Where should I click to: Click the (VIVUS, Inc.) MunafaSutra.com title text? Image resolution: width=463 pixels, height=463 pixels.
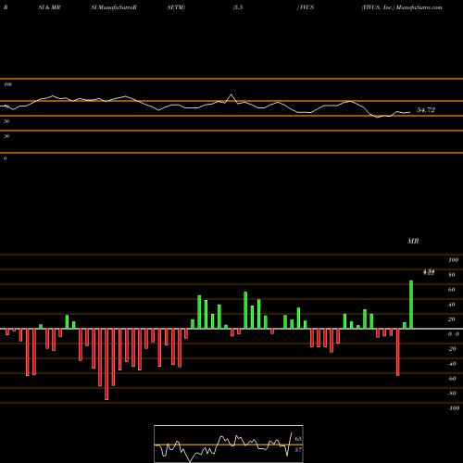[x=402, y=7]
